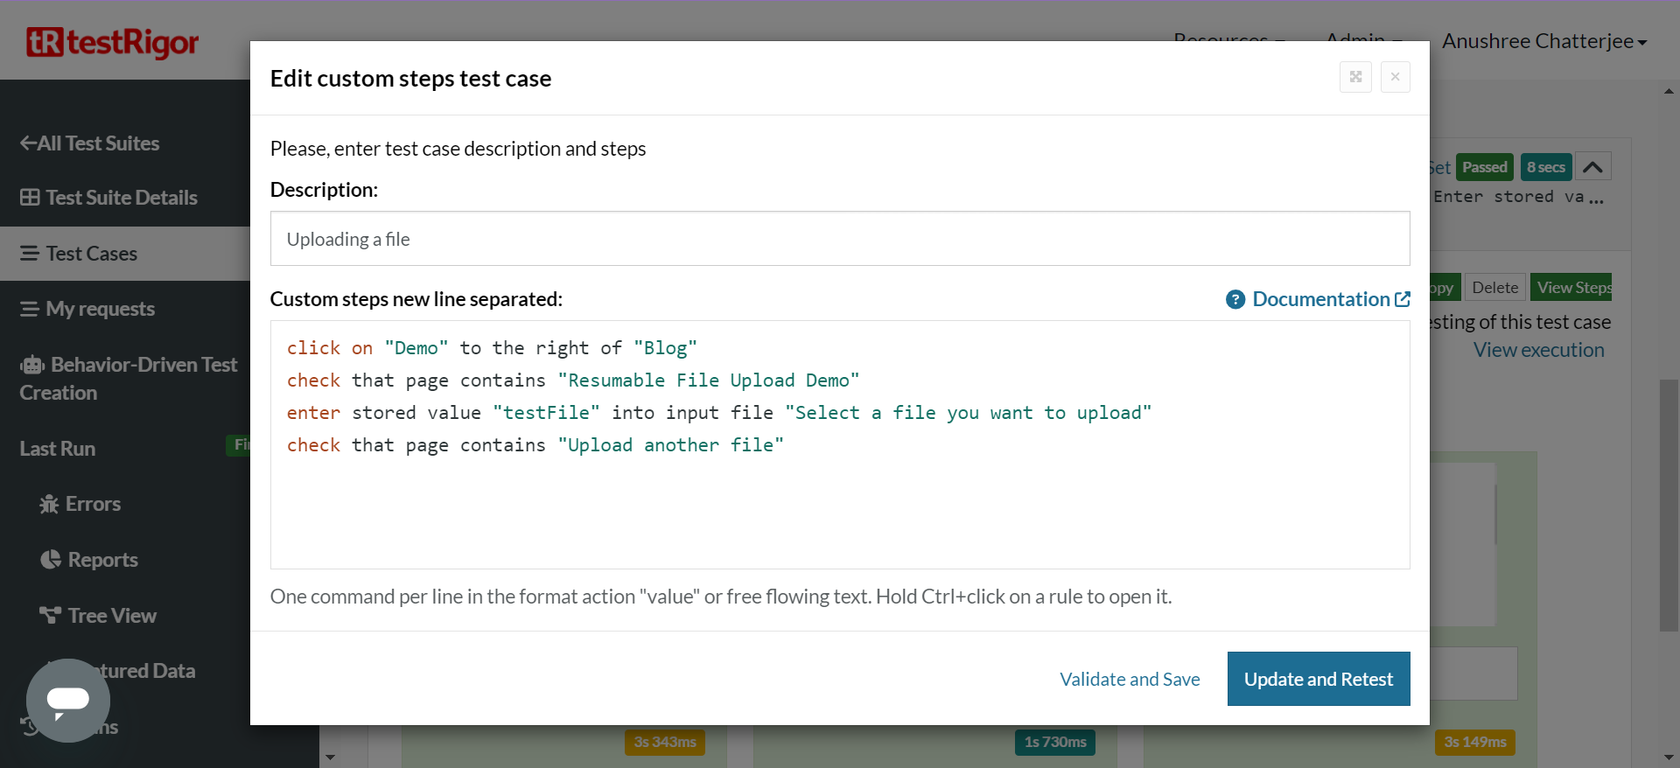Click the Errors bug icon
The image size is (1680, 768).
click(49, 505)
